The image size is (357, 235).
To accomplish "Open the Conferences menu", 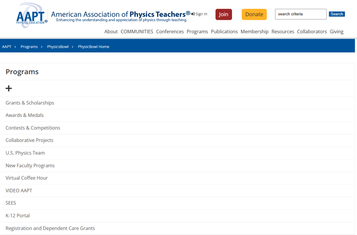I will [170, 32].
